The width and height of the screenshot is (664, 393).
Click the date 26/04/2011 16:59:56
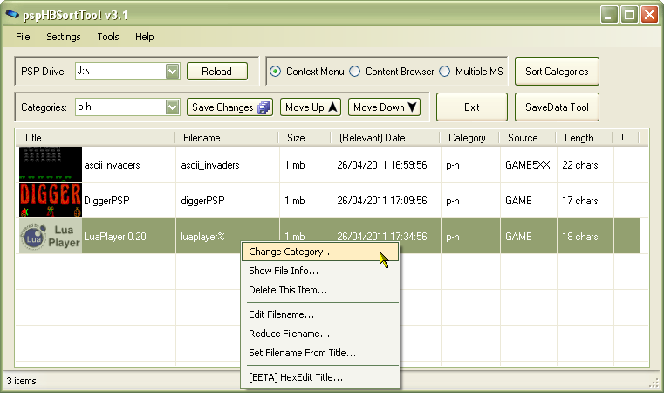point(382,165)
